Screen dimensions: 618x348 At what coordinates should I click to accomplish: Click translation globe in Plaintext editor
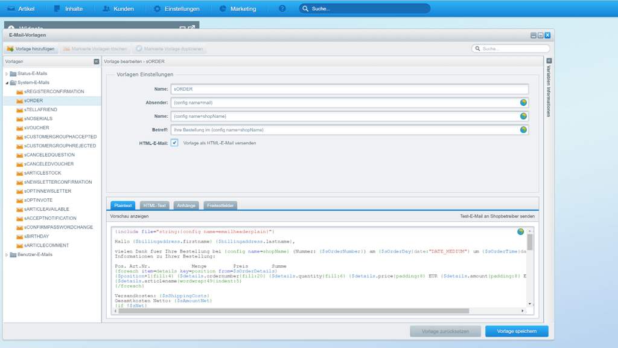point(521,231)
